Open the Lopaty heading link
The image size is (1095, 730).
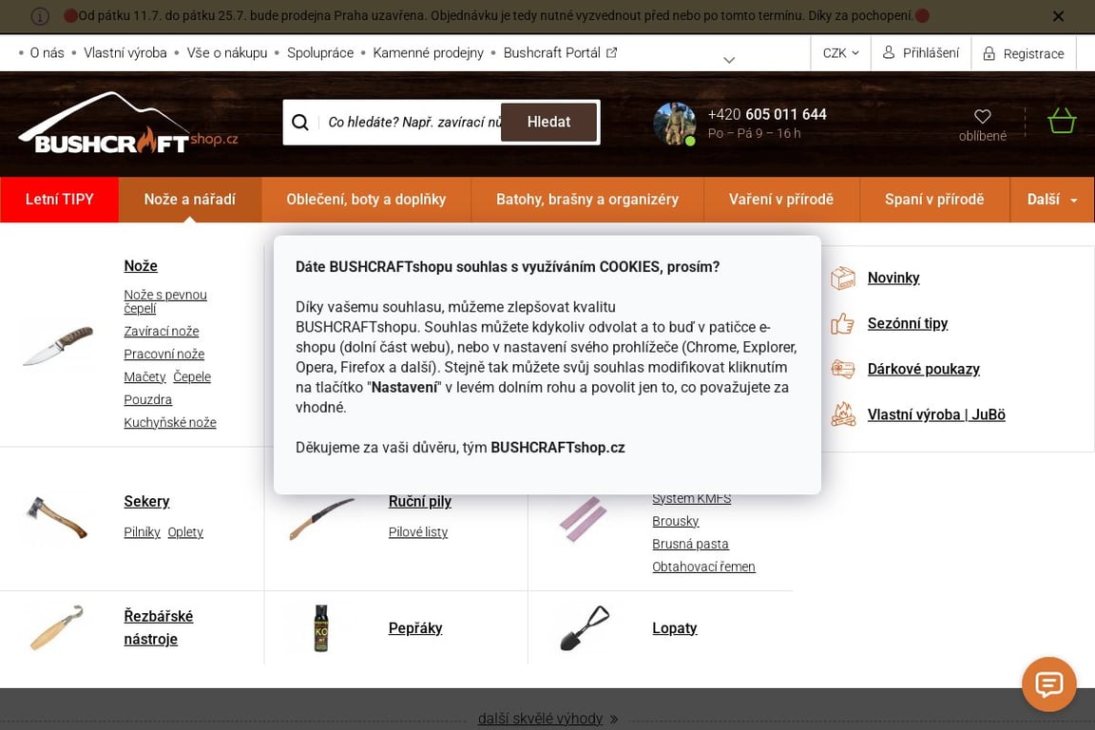tap(675, 628)
